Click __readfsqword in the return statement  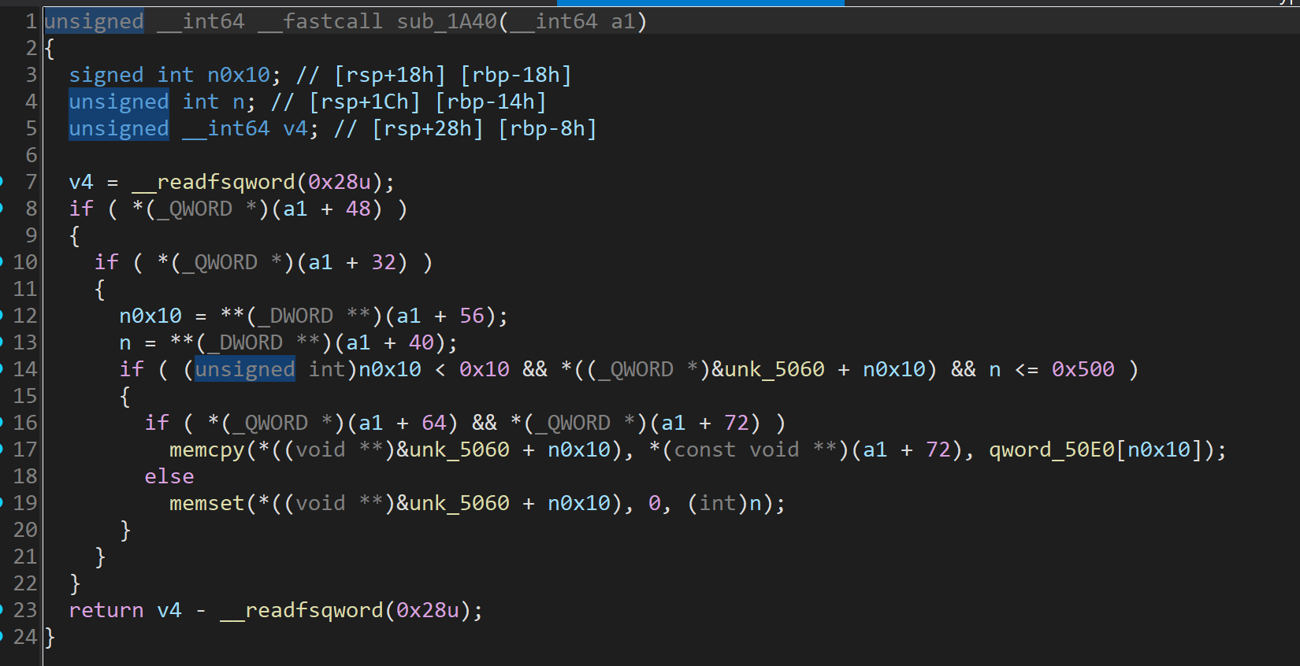pyautogui.click(x=301, y=610)
